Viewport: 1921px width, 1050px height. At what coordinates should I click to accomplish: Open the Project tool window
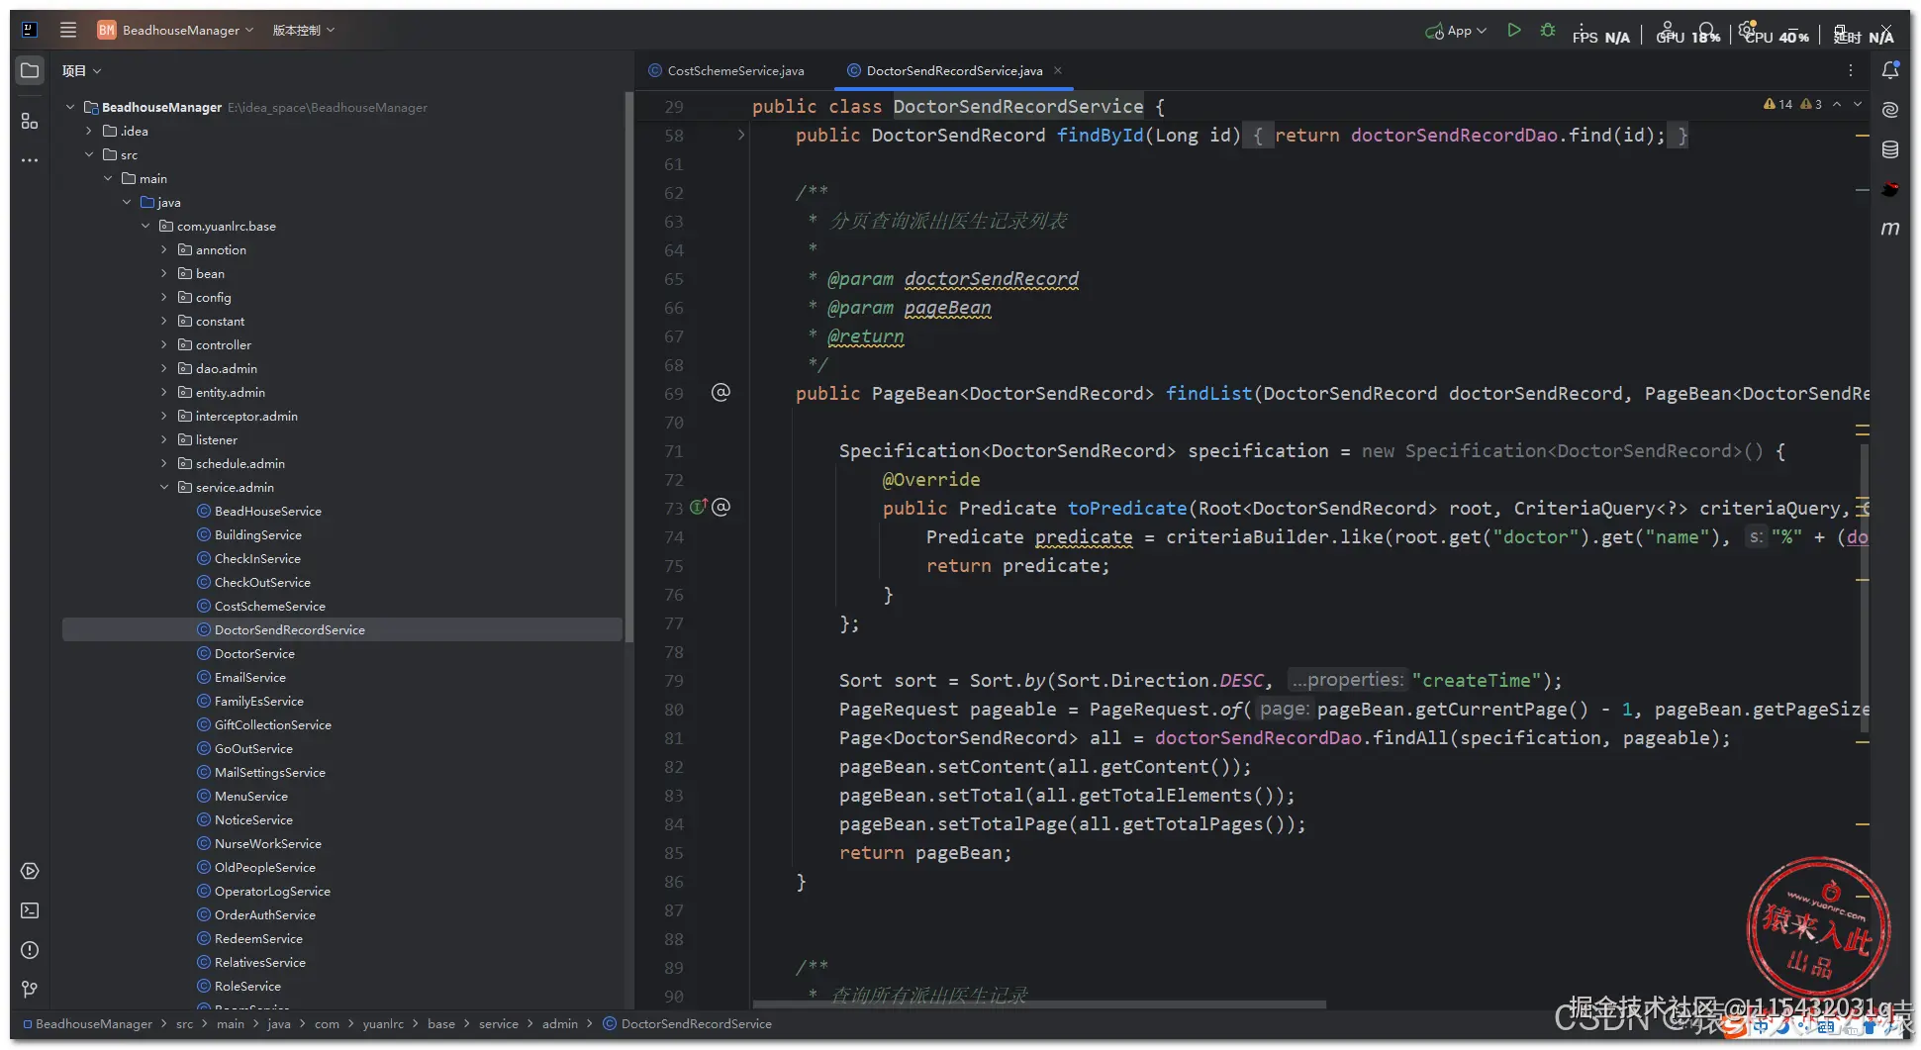[30, 71]
